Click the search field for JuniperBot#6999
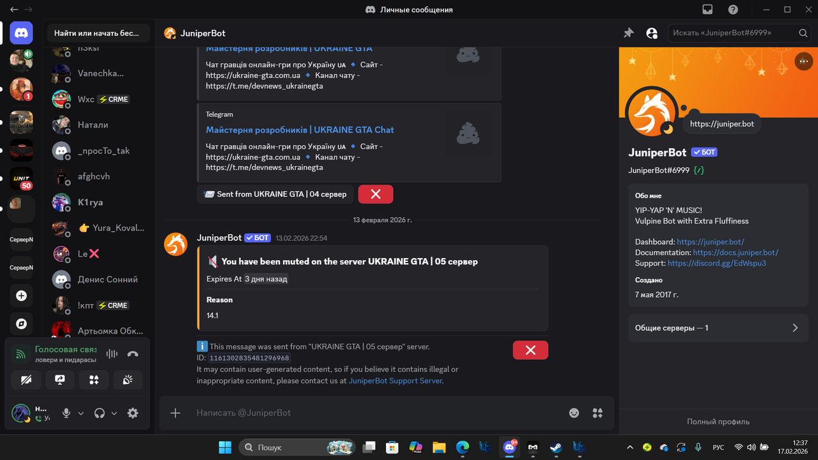This screenshot has height=460, width=818. [x=740, y=33]
